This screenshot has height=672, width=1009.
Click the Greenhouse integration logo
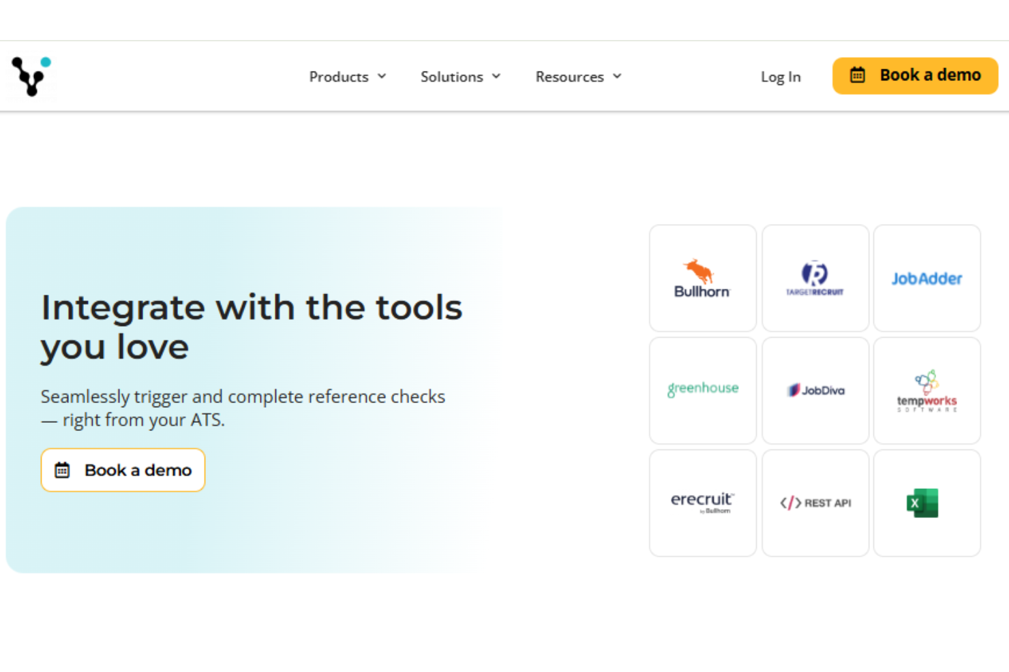(702, 389)
